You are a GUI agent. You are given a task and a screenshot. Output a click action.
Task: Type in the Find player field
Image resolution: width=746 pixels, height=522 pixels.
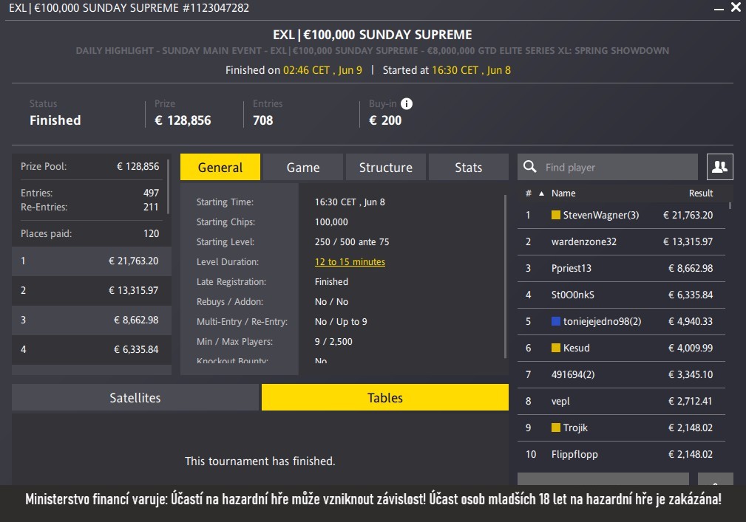tap(617, 168)
